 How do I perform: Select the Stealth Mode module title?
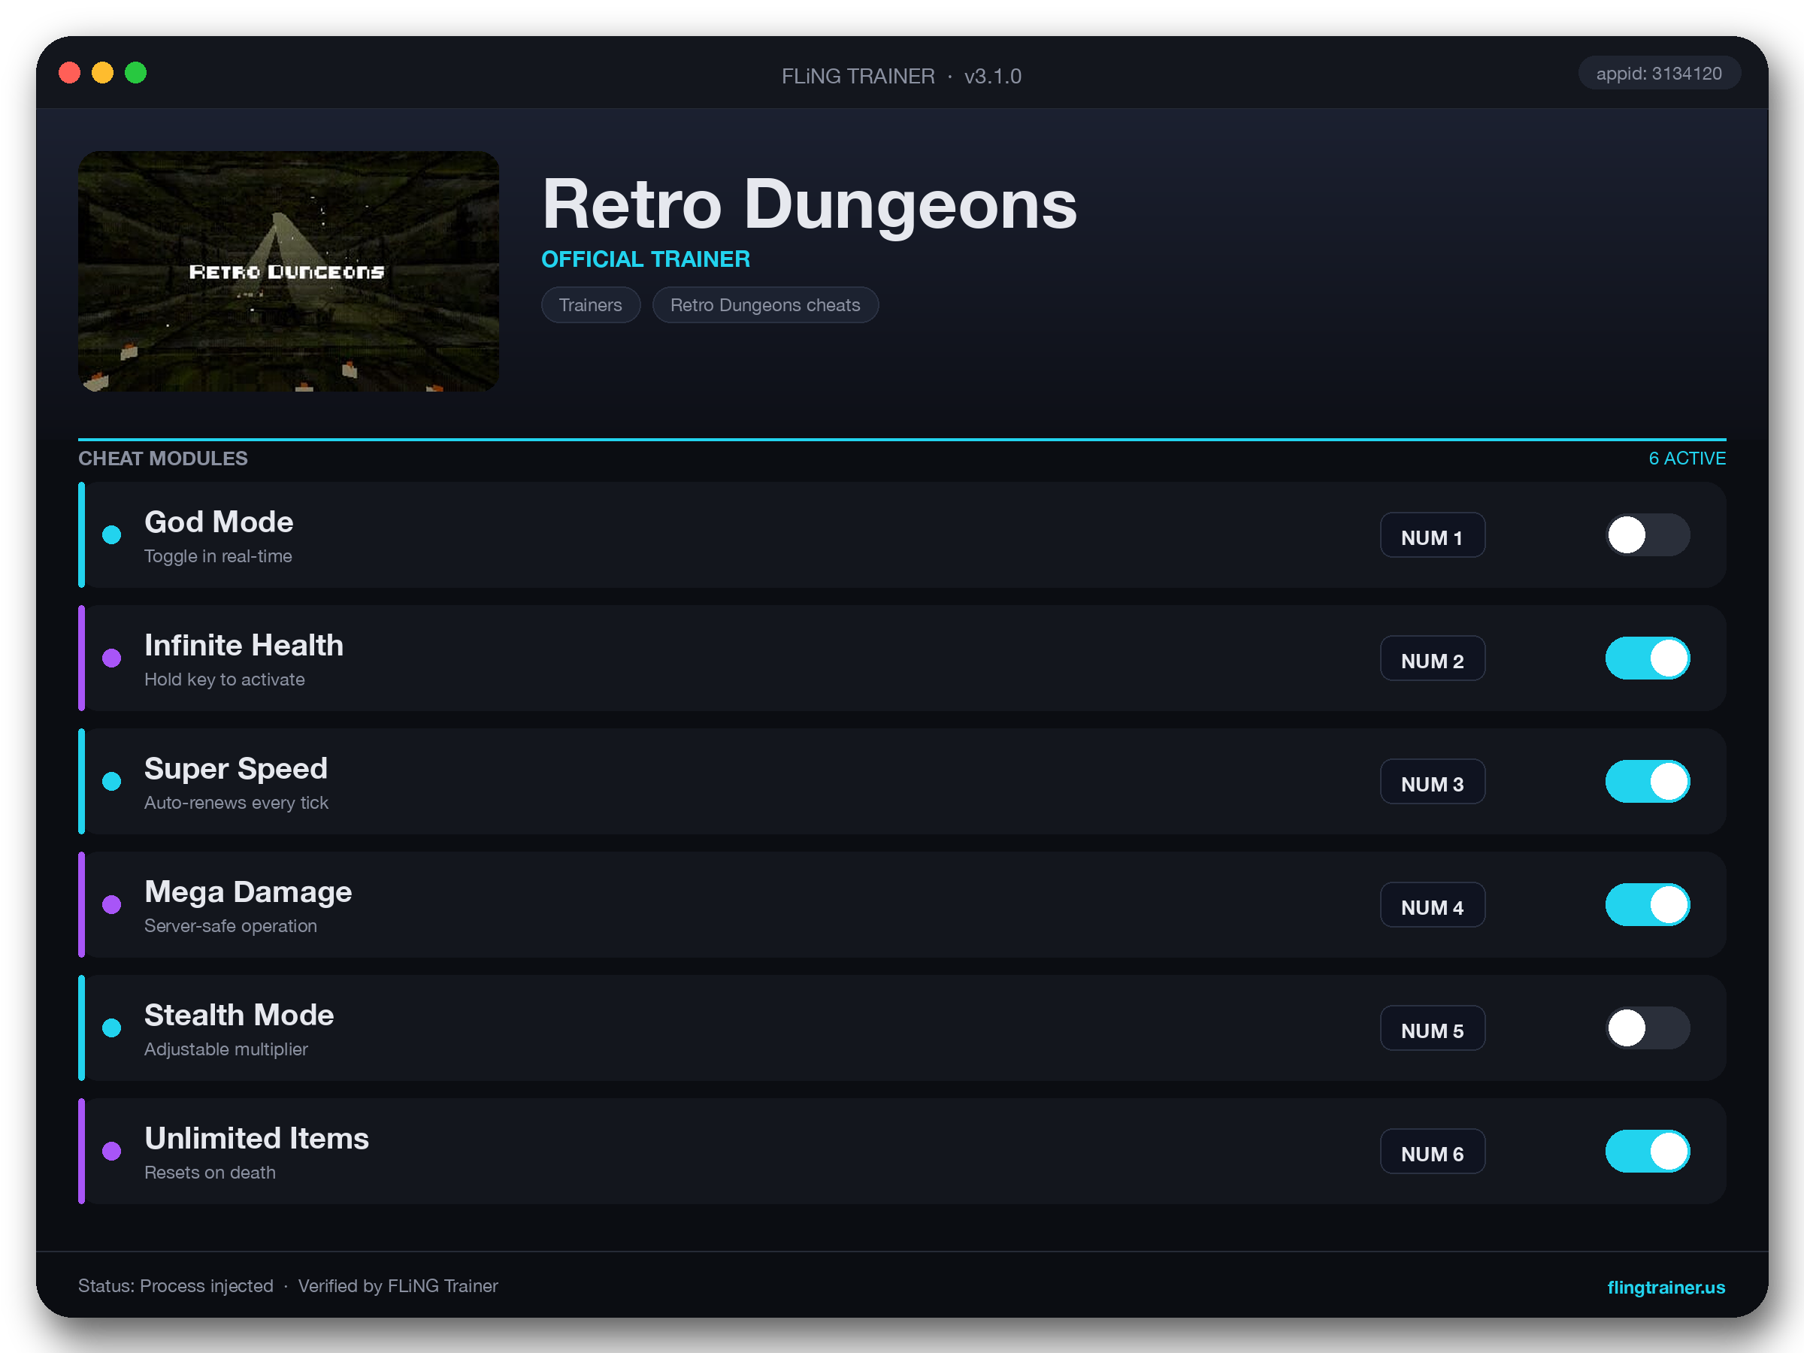pos(239,1015)
